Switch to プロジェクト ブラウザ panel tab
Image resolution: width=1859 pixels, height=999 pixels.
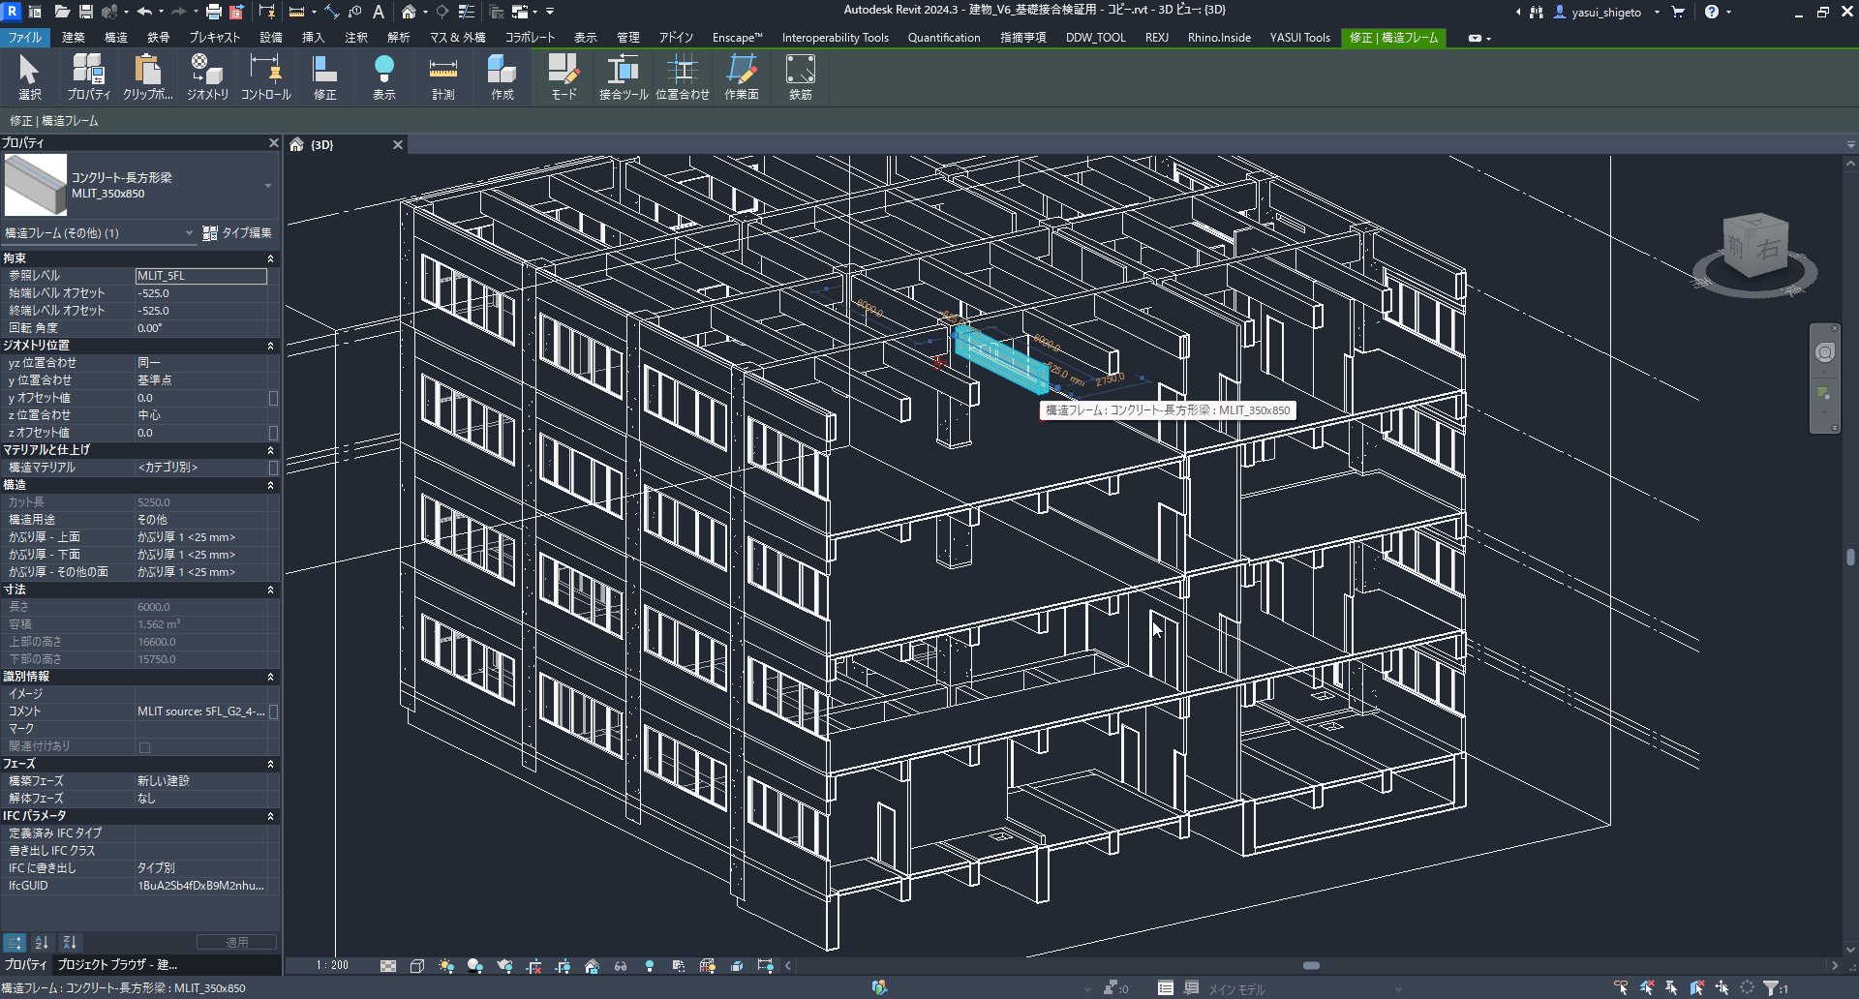117,965
